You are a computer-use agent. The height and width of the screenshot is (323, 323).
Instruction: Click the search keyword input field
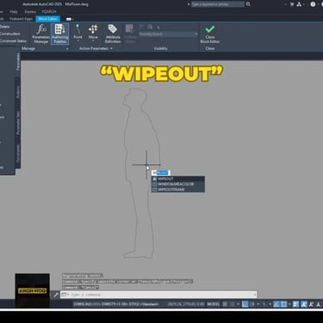pos(218,4)
